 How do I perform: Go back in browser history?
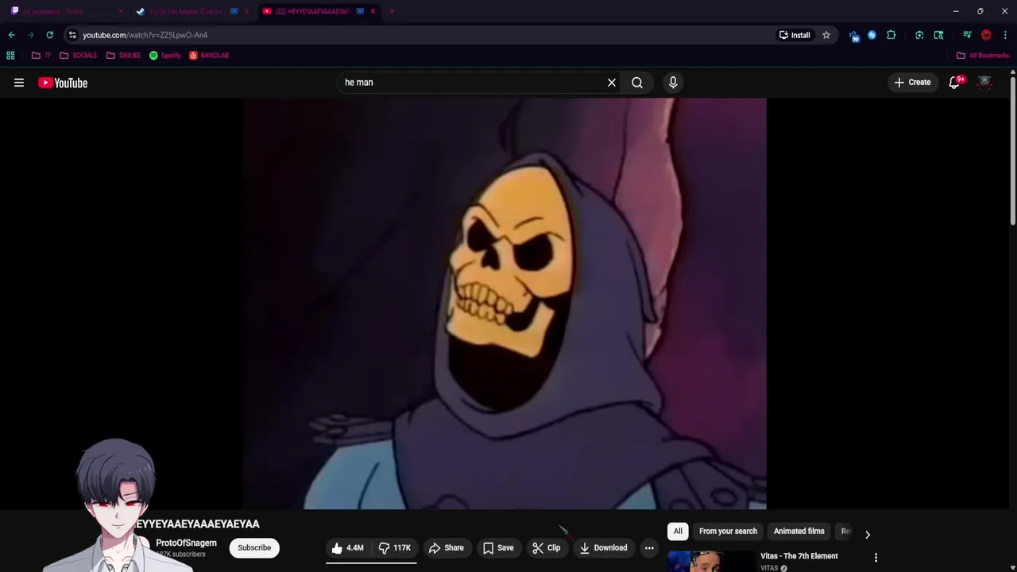(x=11, y=35)
